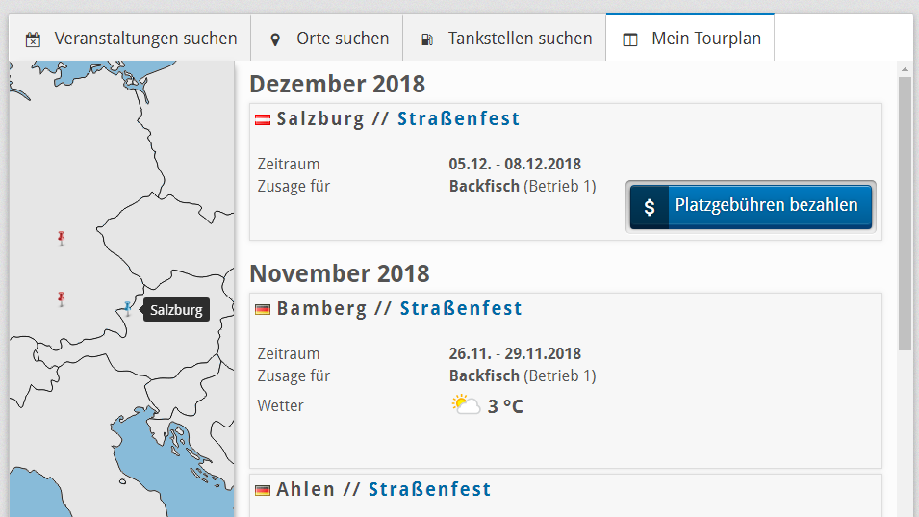Open the Ahlen Straßenfest link
This screenshot has height=517, width=919.
[429, 489]
